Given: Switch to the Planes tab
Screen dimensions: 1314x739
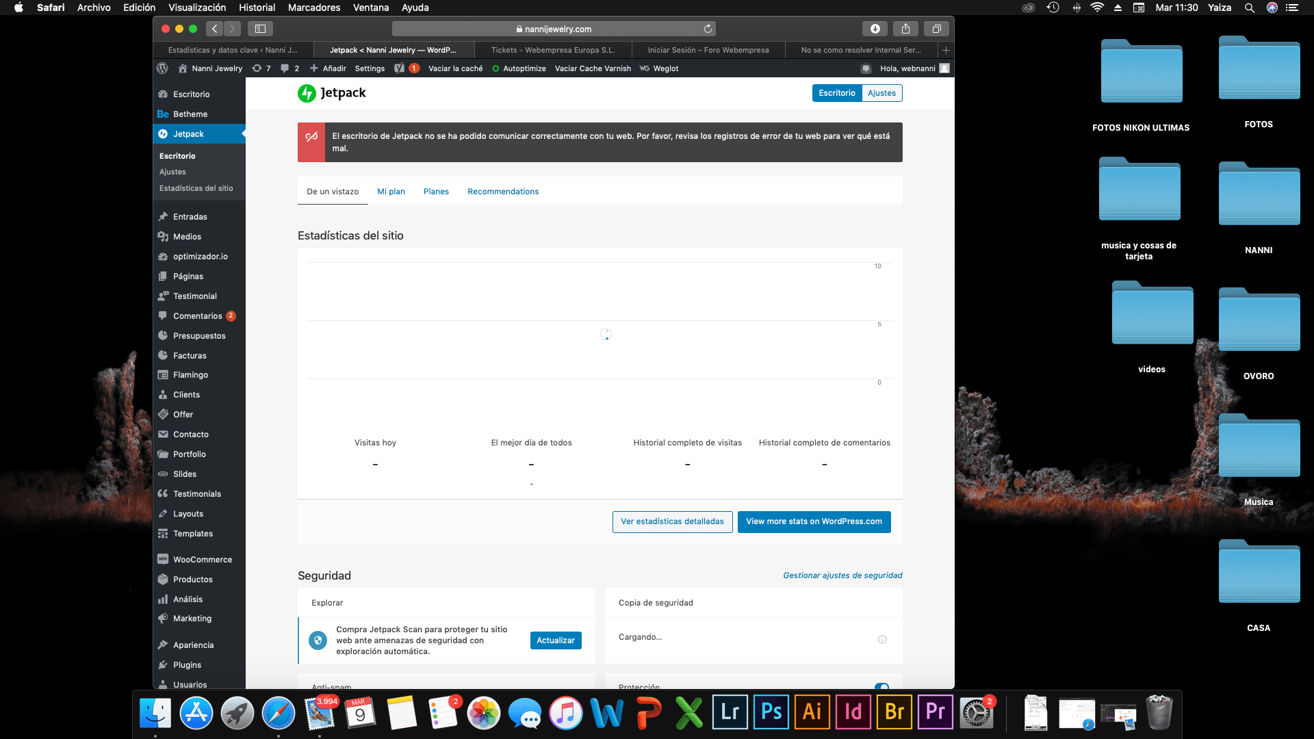Looking at the screenshot, I should point(436,192).
